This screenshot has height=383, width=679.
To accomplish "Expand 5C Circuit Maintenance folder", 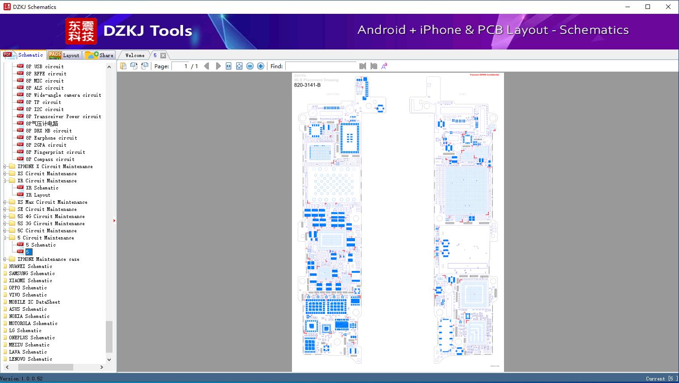I will (x=5, y=231).
